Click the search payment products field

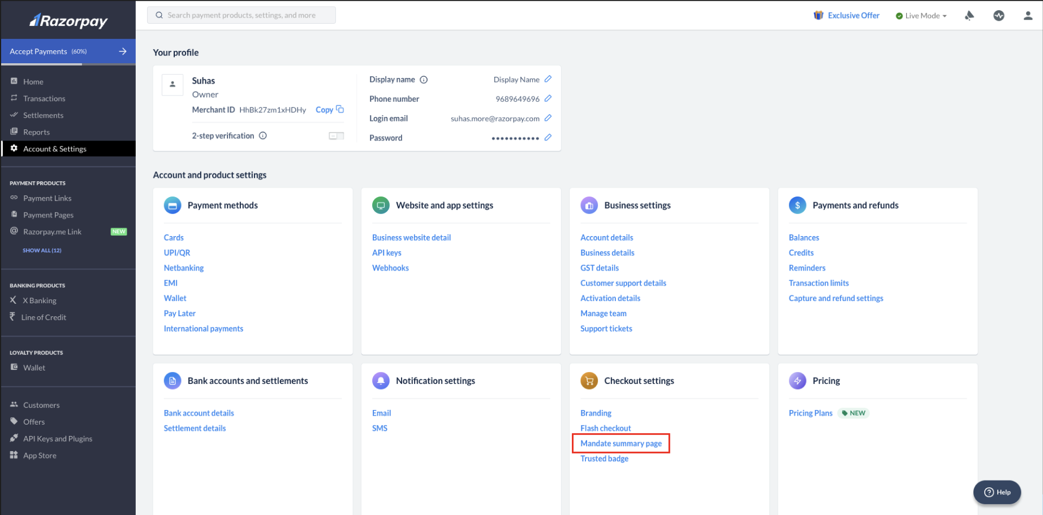tap(242, 15)
